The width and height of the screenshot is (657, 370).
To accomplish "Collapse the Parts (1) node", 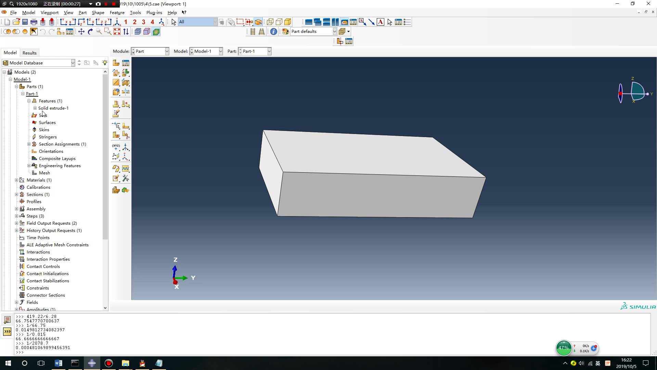I will pyautogui.click(x=16, y=86).
